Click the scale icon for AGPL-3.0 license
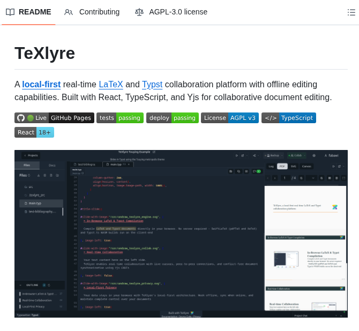Image resolution: width=359 pixels, height=331 pixels. [x=139, y=12]
